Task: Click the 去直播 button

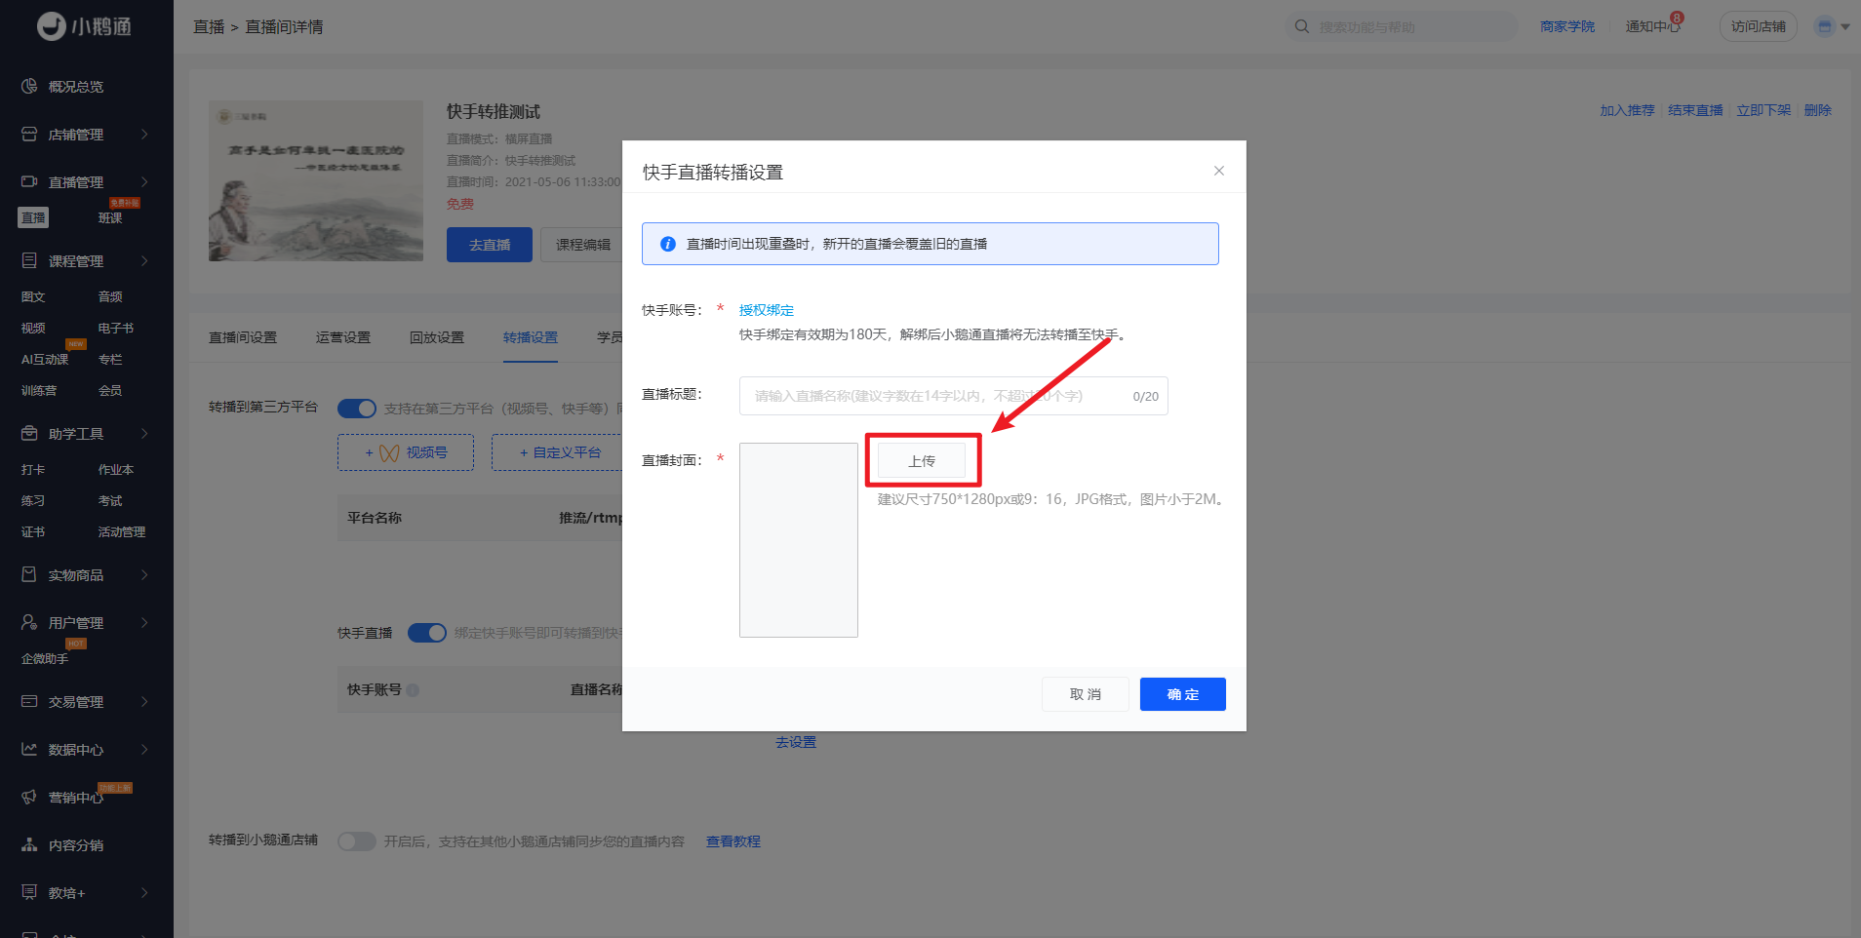Action: coord(490,245)
